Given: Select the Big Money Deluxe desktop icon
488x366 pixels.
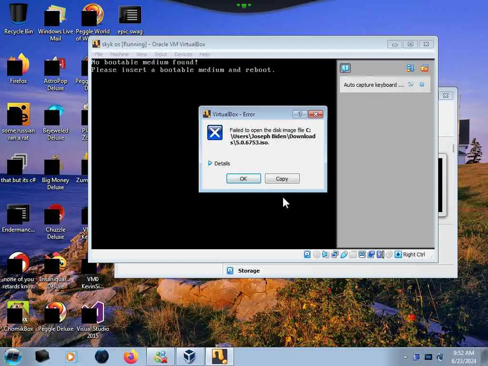Looking at the screenshot, I should coord(55,172).
